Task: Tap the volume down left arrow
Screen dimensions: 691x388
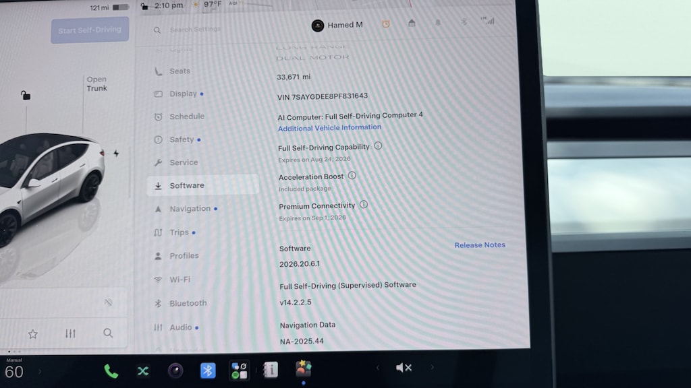Action: [378, 368]
